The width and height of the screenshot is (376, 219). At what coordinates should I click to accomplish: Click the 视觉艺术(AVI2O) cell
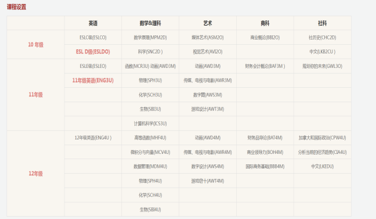click(208, 52)
